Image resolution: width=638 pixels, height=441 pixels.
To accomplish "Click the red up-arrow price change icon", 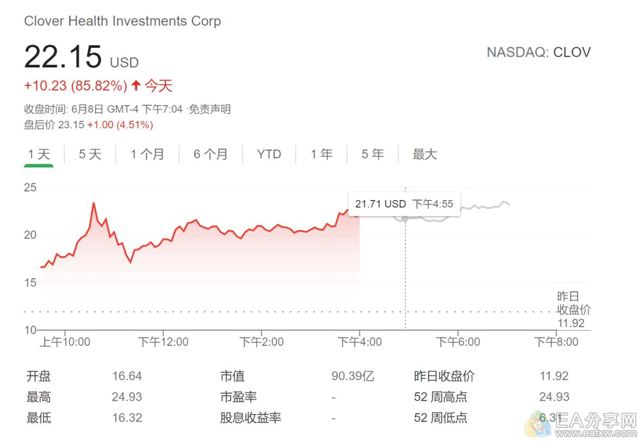I will click(136, 85).
